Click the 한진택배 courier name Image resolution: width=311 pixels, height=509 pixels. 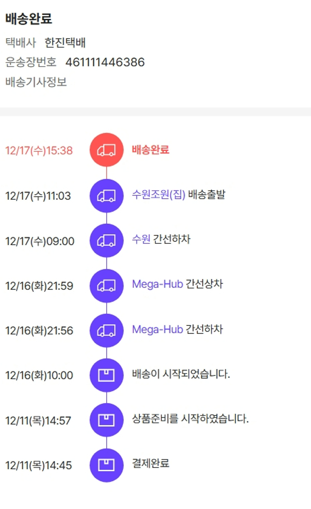click(x=65, y=43)
